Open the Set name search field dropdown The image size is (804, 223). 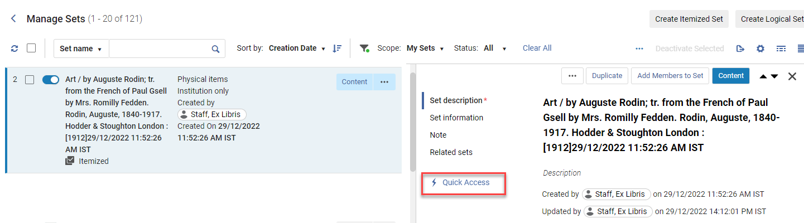pyautogui.click(x=81, y=49)
